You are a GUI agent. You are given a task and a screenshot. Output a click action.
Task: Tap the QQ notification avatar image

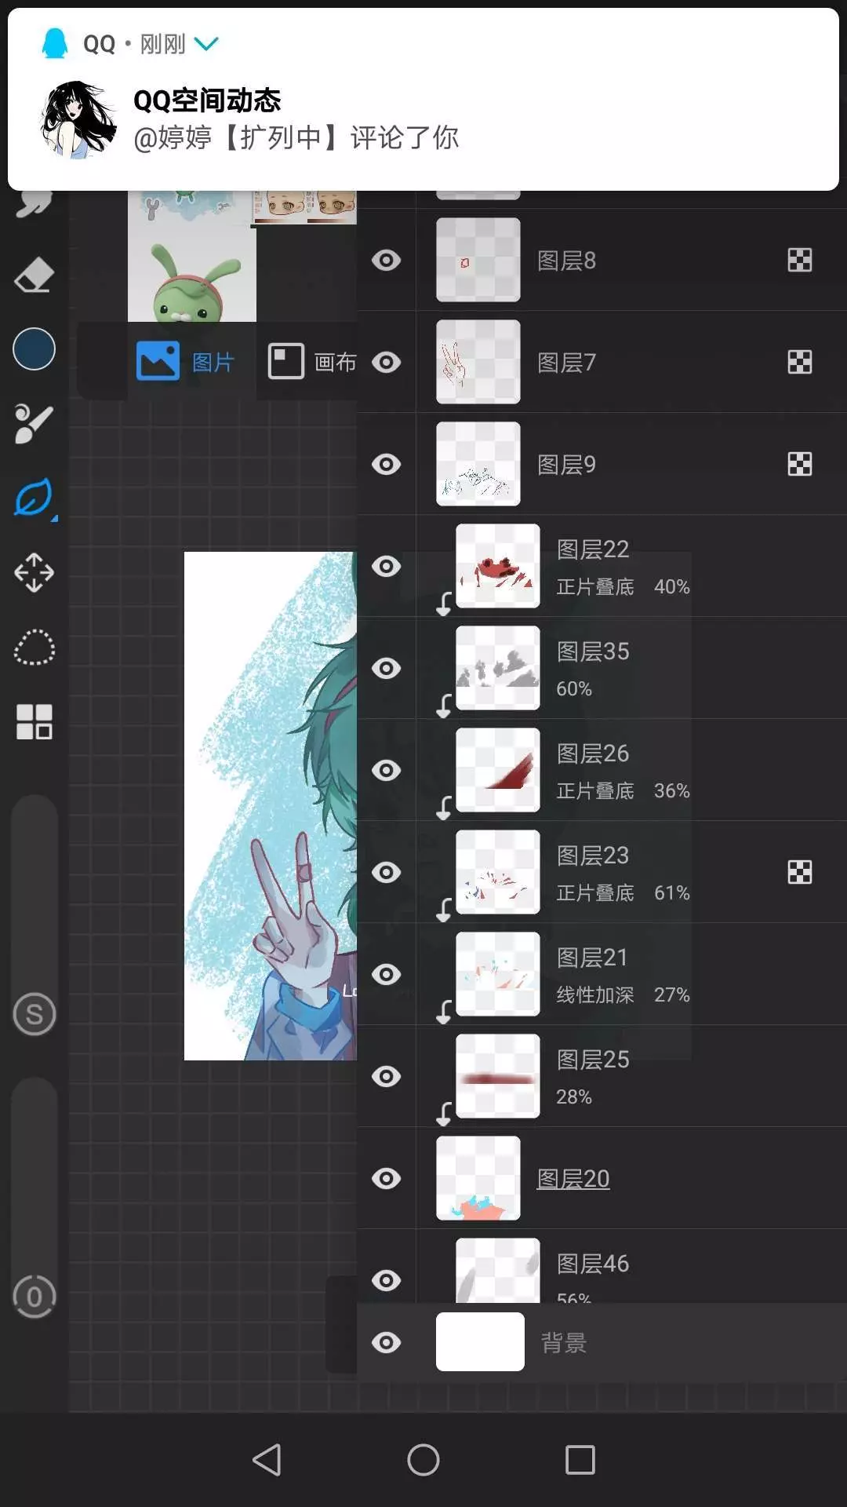78,119
